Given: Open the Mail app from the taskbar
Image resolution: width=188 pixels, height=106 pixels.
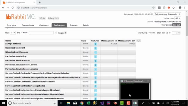Looking at the screenshot, I should (75, 103).
